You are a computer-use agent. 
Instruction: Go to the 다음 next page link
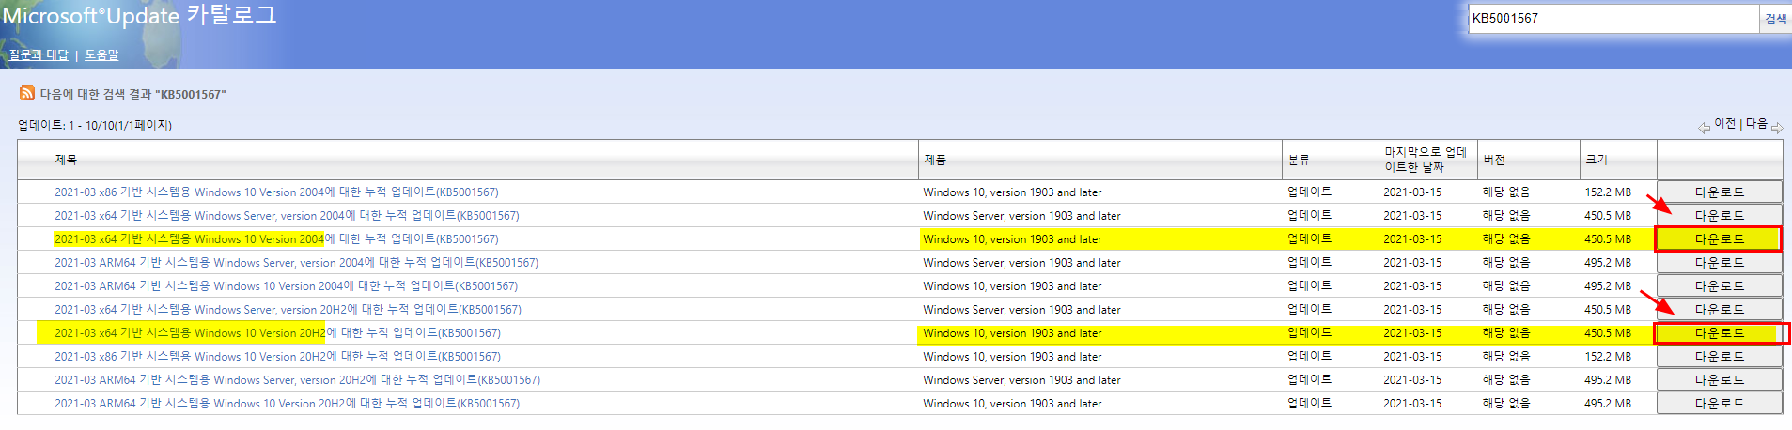click(1756, 124)
